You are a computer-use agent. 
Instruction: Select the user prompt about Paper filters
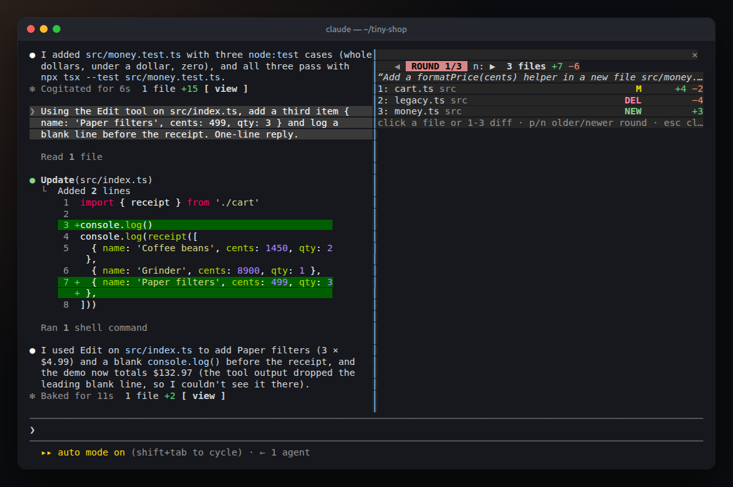coord(201,123)
